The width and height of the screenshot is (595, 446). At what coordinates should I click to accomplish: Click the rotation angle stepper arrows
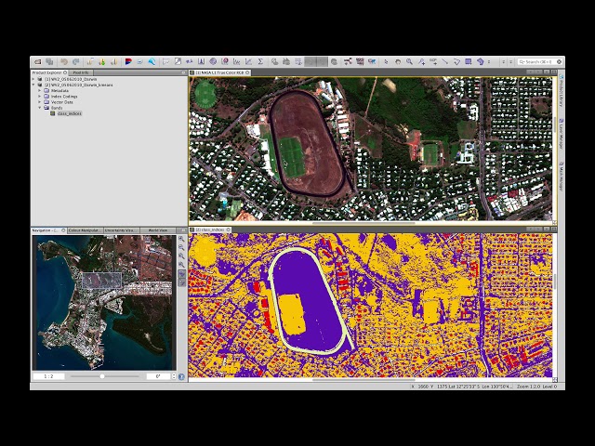(174, 376)
